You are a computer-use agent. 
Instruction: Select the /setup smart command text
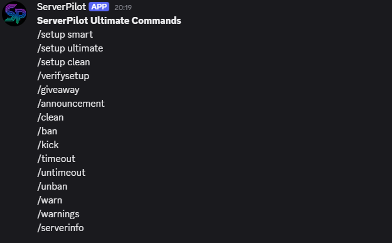point(65,35)
